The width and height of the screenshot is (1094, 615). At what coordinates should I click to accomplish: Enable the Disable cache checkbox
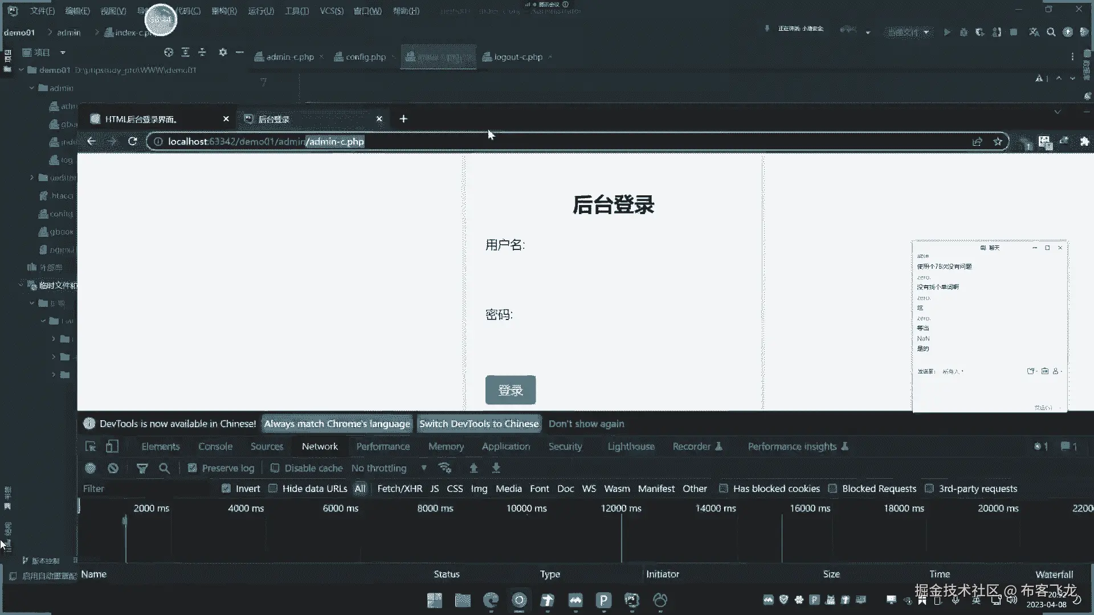click(275, 468)
